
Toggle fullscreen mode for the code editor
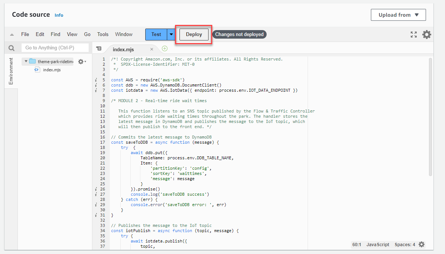click(x=414, y=35)
